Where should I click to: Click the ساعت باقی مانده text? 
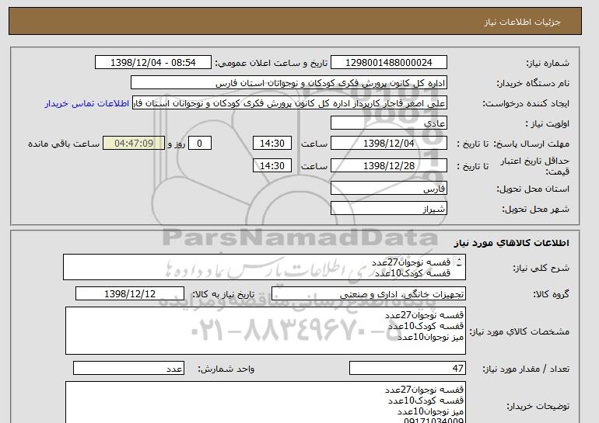[64, 144]
